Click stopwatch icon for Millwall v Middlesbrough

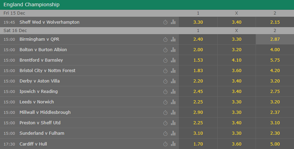pyautogui.click(x=165, y=112)
